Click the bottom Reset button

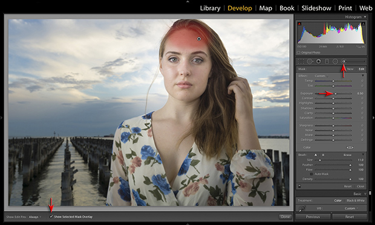click(x=350, y=217)
